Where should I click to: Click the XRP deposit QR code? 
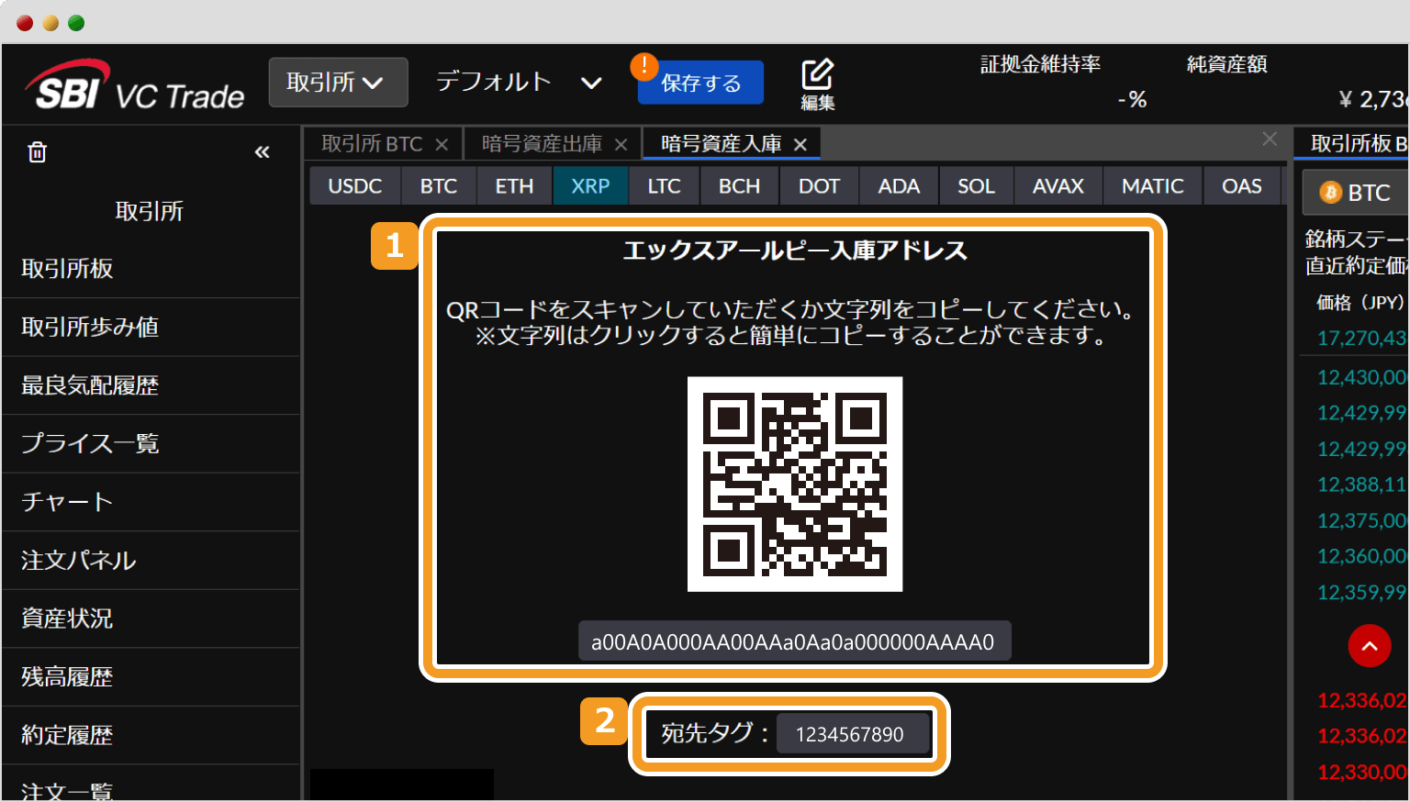795,485
